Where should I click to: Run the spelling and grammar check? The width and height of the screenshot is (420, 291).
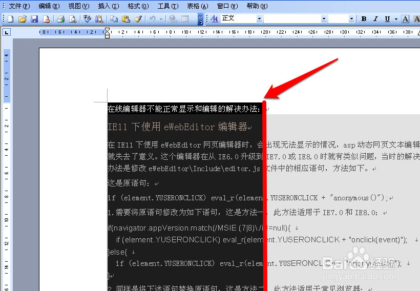(87, 19)
